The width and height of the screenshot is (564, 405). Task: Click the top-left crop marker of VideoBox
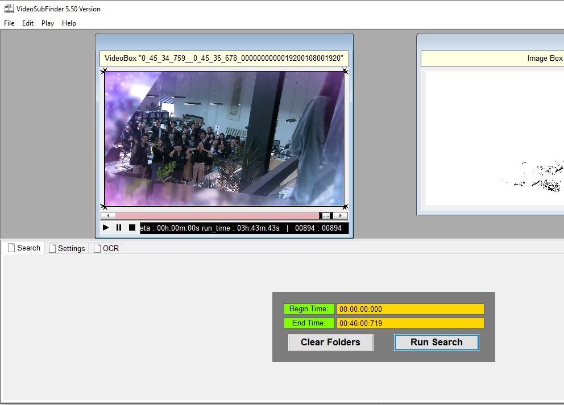click(x=103, y=71)
